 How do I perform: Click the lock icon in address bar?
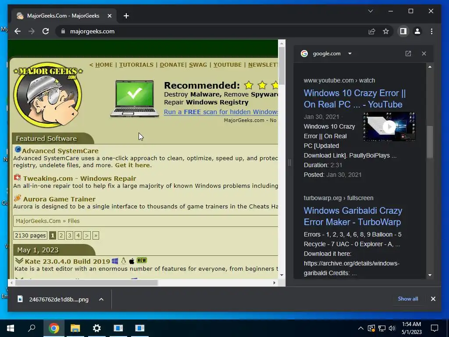[63, 31]
